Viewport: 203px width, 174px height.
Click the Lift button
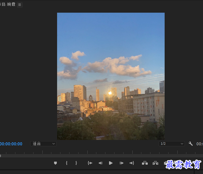145,163
